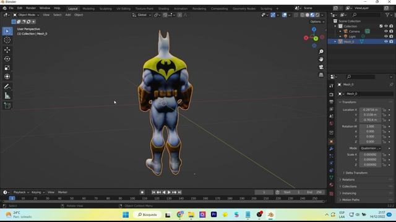396x222 pixels.
Task: Select the Cursor tool
Action: (x=7, y=40)
